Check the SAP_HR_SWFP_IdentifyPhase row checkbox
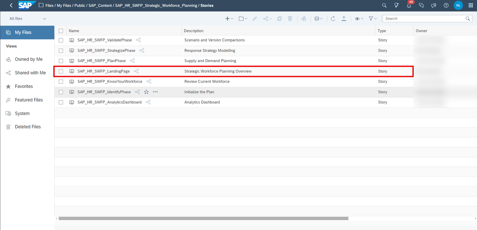 pyautogui.click(x=61, y=92)
